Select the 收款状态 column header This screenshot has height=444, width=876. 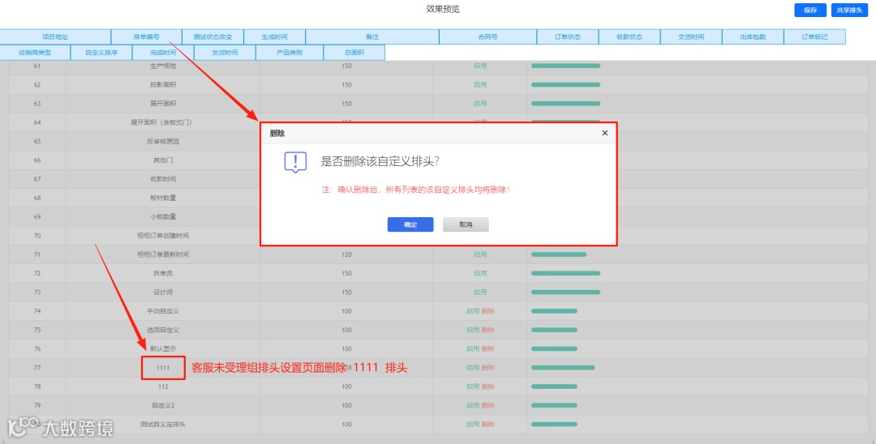[629, 36]
